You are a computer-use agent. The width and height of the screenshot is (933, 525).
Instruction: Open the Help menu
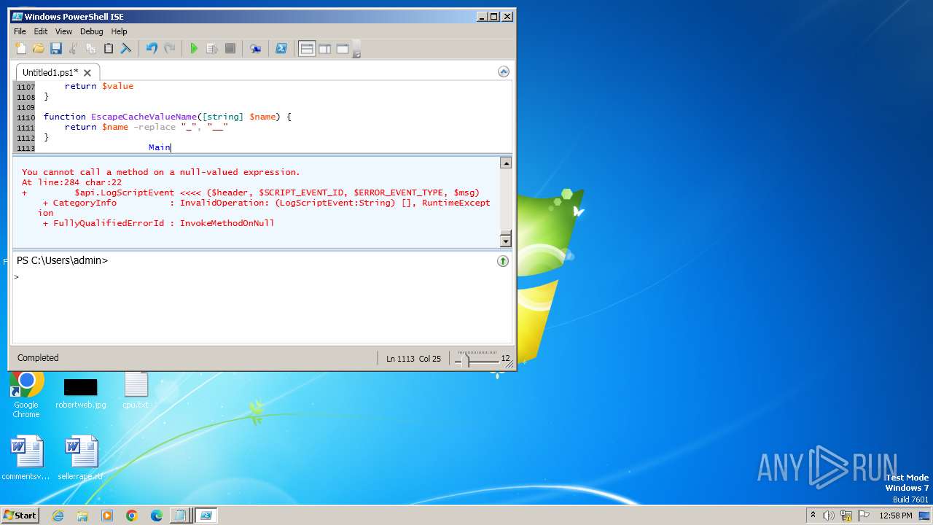coord(119,31)
